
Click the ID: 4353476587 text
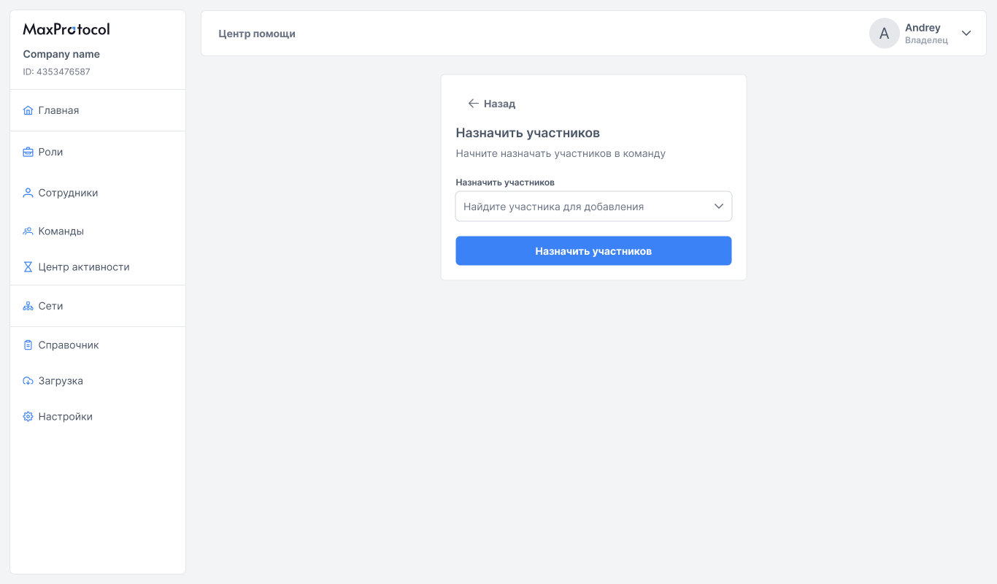(57, 72)
